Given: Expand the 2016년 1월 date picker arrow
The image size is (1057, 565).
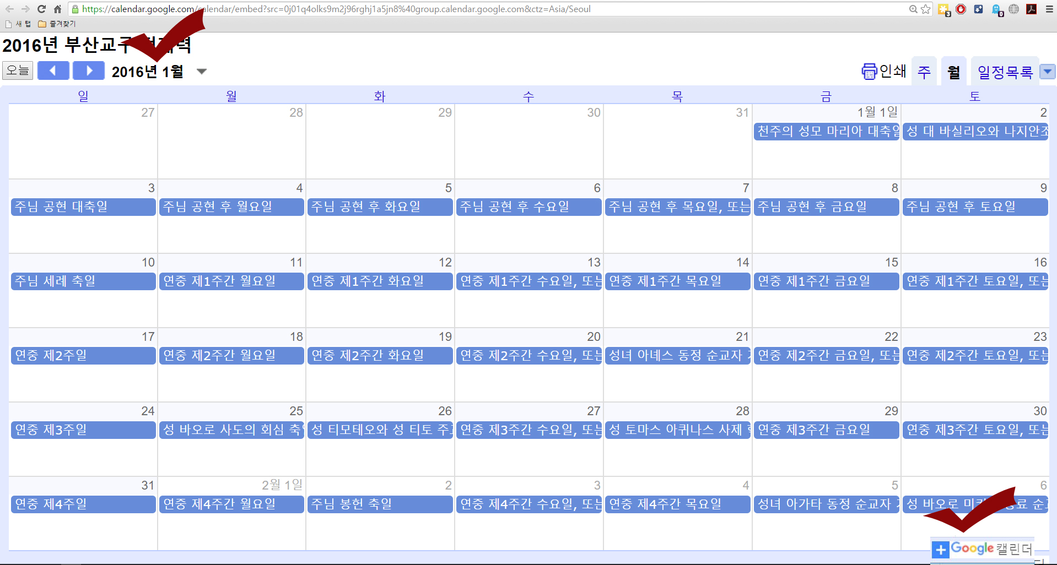Looking at the screenshot, I should point(202,72).
